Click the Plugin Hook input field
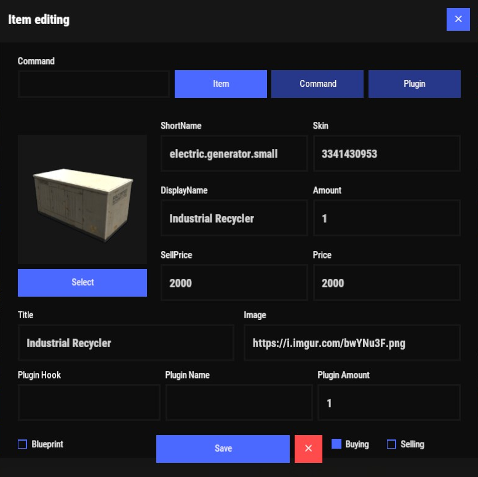The height and width of the screenshot is (477, 478). (89, 403)
